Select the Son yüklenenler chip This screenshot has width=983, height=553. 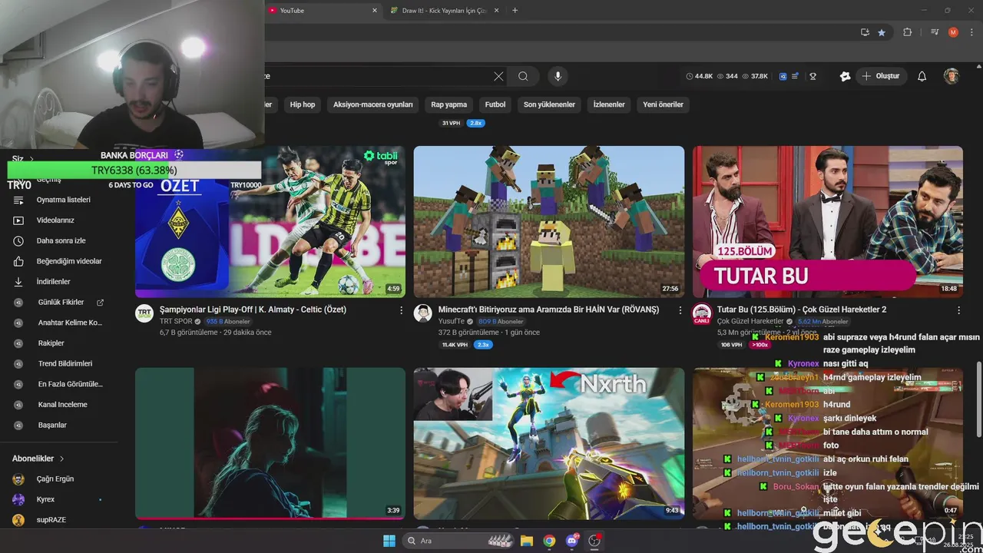coord(549,104)
